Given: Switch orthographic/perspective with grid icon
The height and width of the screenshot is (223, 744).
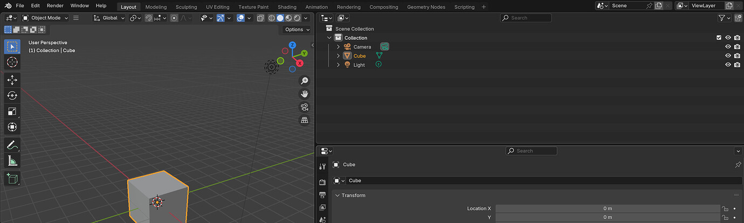Looking at the screenshot, I should (x=305, y=120).
